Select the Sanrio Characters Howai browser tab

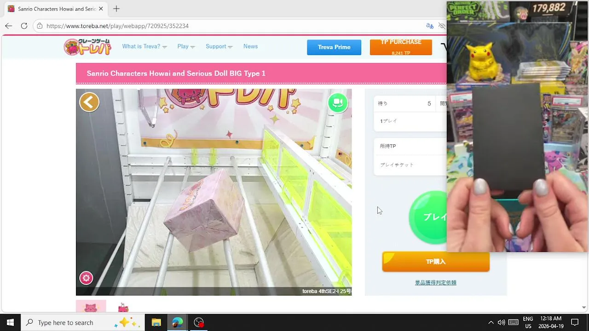pos(56,9)
